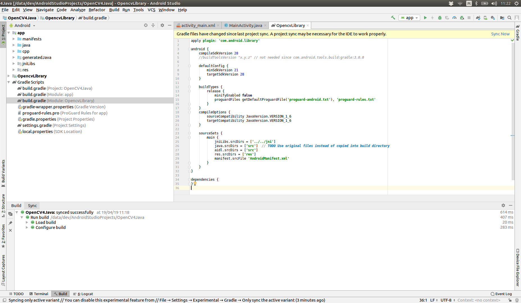The height and width of the screenshot is (303, 521).
Task: Click Apply Changes lightning bolt icon
Action: (x=433, y=18)
